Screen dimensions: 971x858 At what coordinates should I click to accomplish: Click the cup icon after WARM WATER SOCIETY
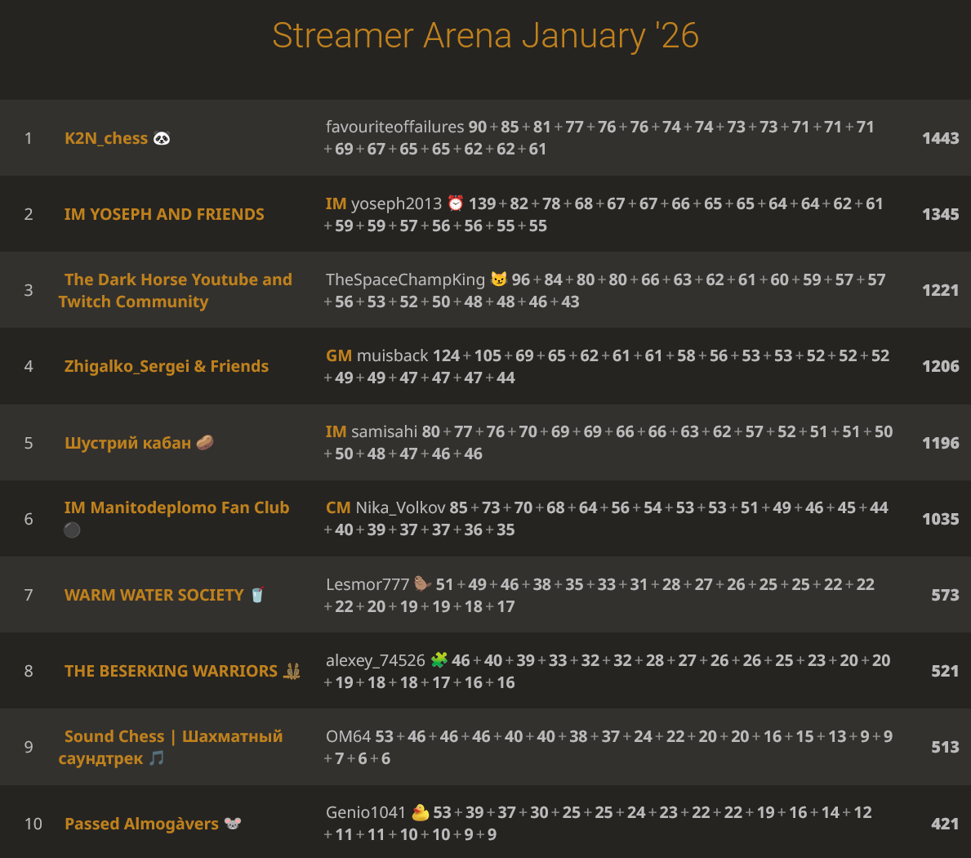257,595
